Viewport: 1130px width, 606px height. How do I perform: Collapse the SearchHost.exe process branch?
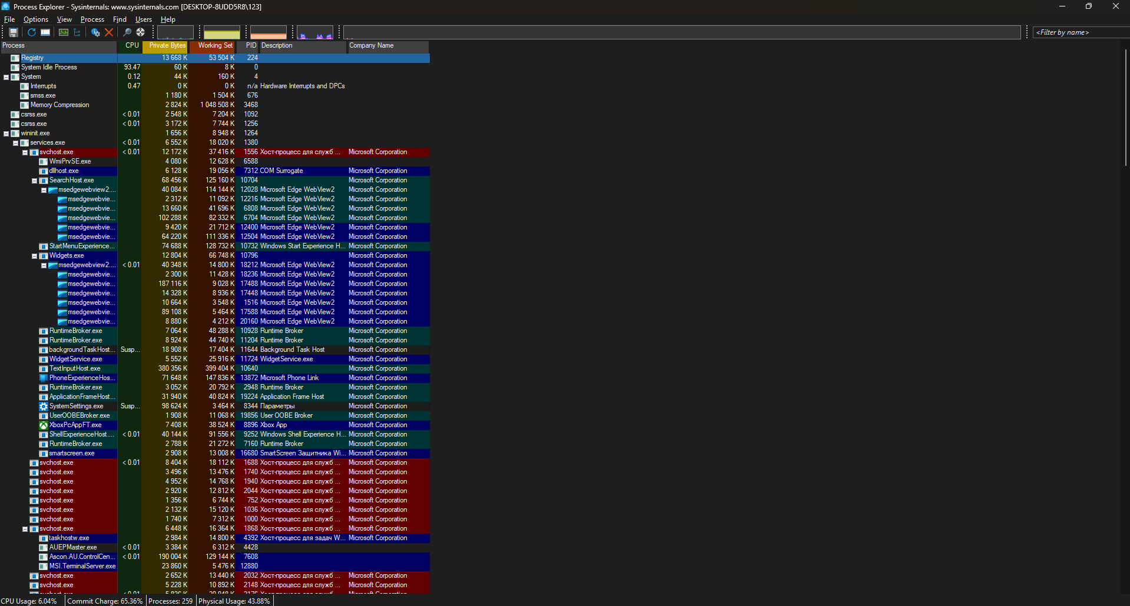point(34,181)
